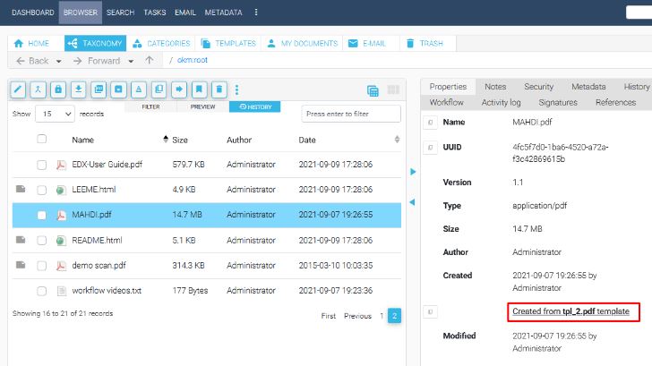
Task: Toggle the select-all checkbox in table header
Action: (x=41, y=139)
